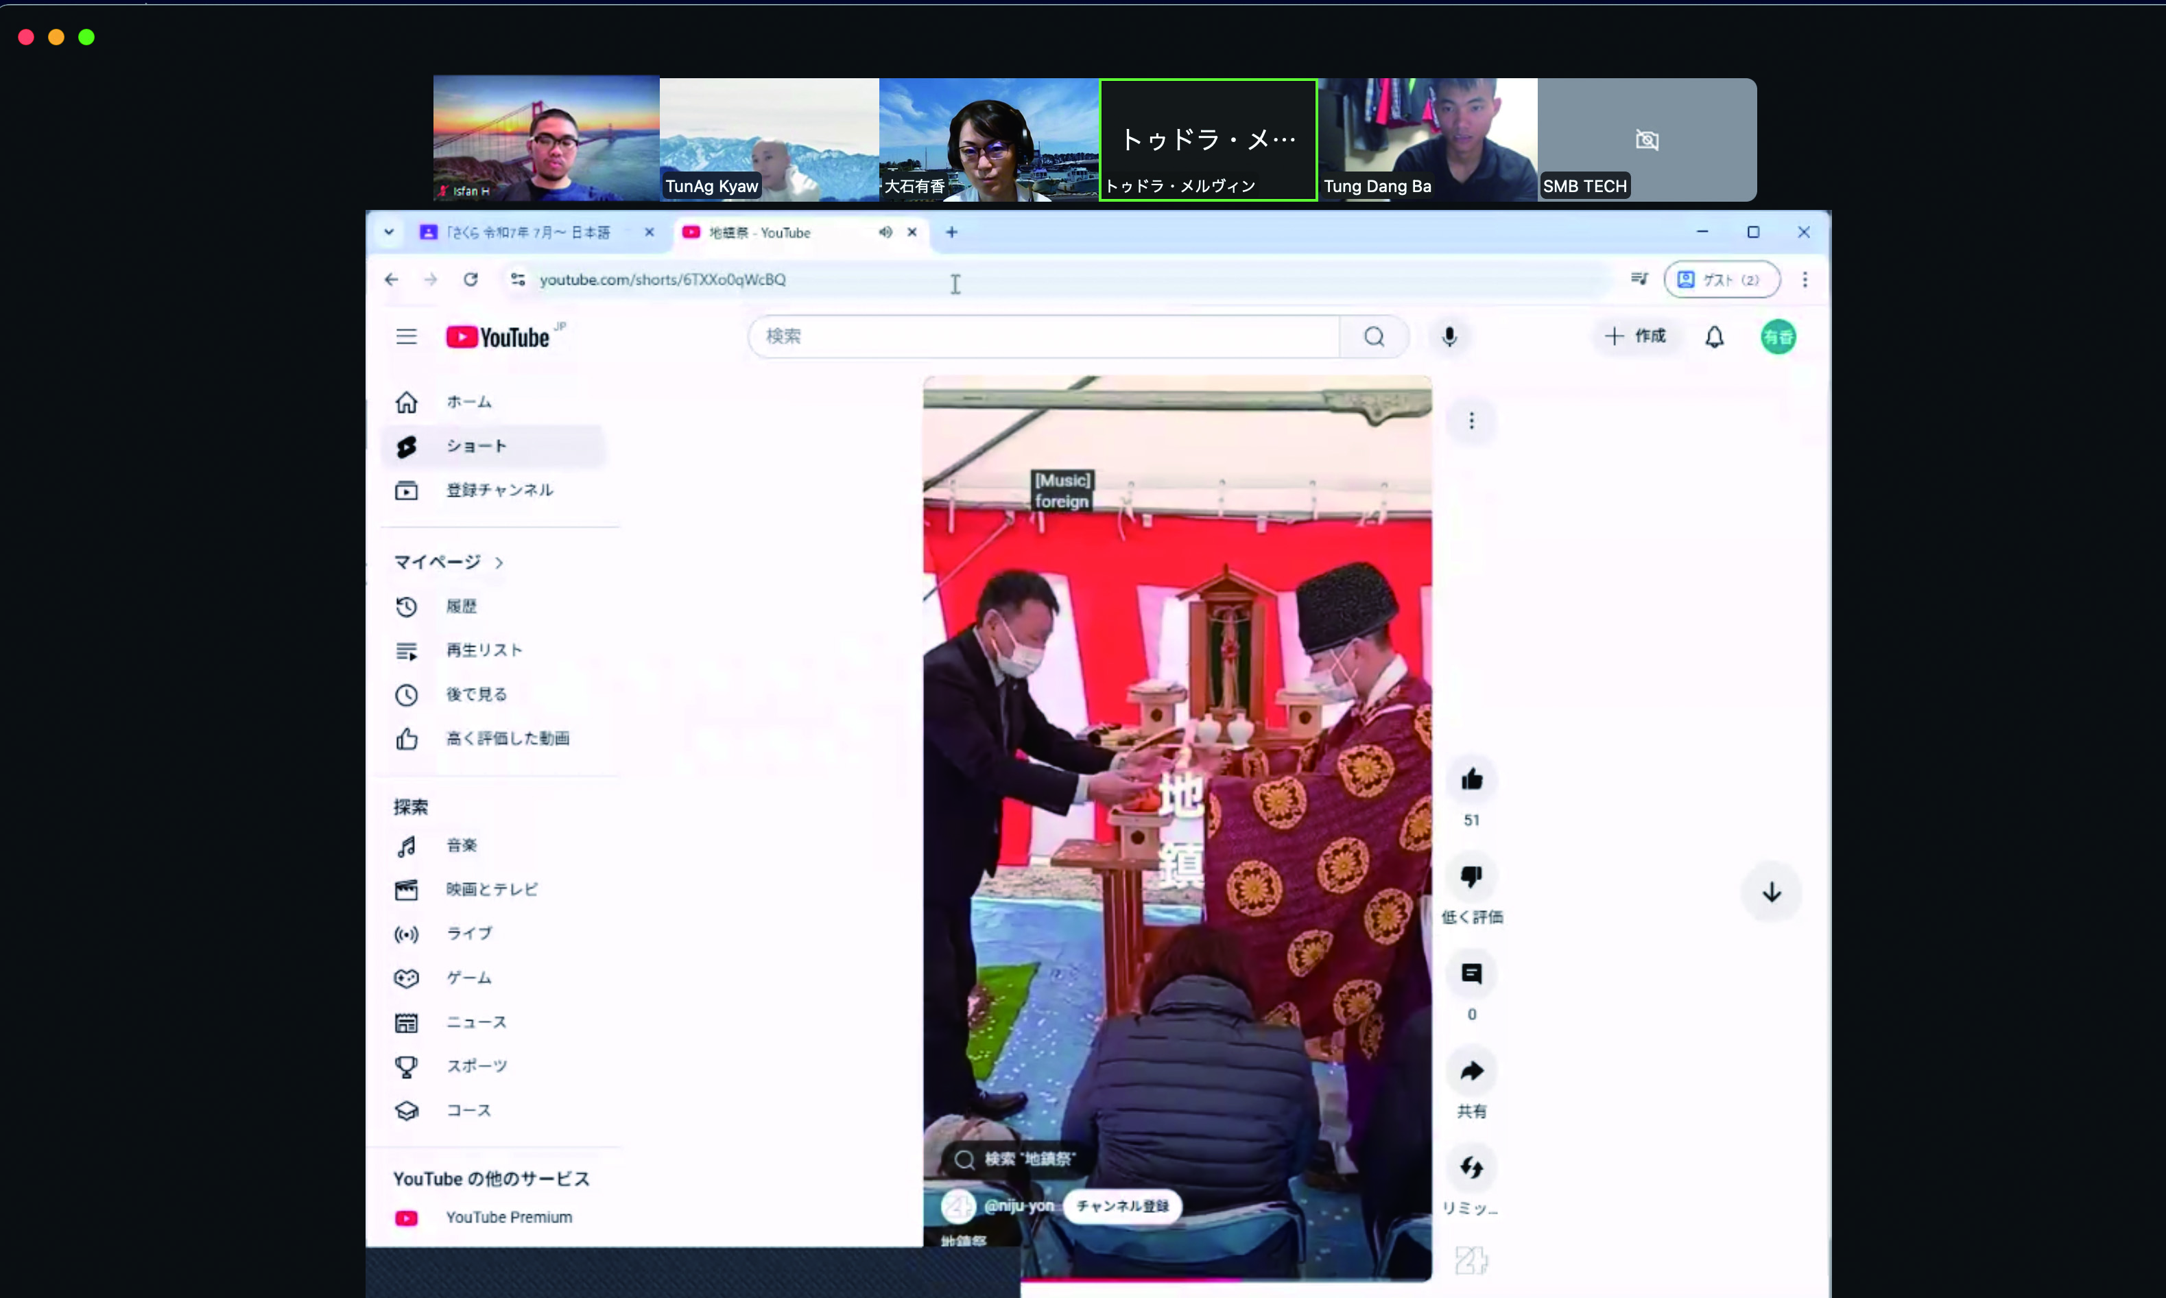This screenshot has width=2166, height=1298.
Task: Open the tab search dropdown arrow
Action: [x=388, y=232]
